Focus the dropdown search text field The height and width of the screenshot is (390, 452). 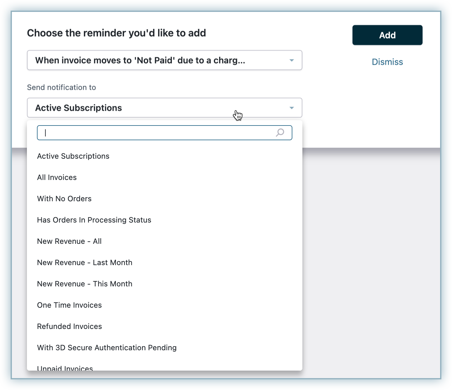click(157, 133)
